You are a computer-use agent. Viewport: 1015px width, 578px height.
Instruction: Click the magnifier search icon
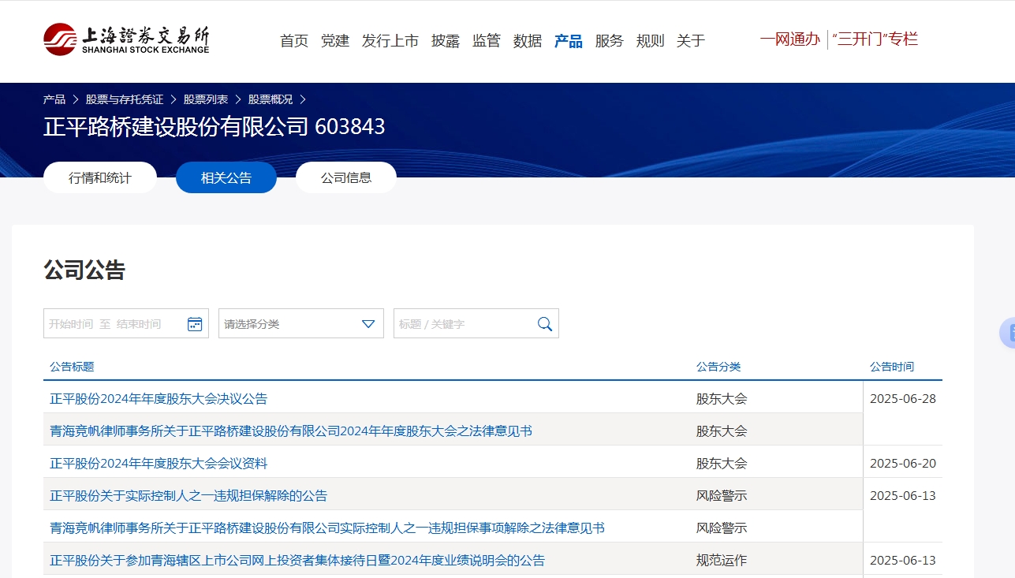point(545,324)
